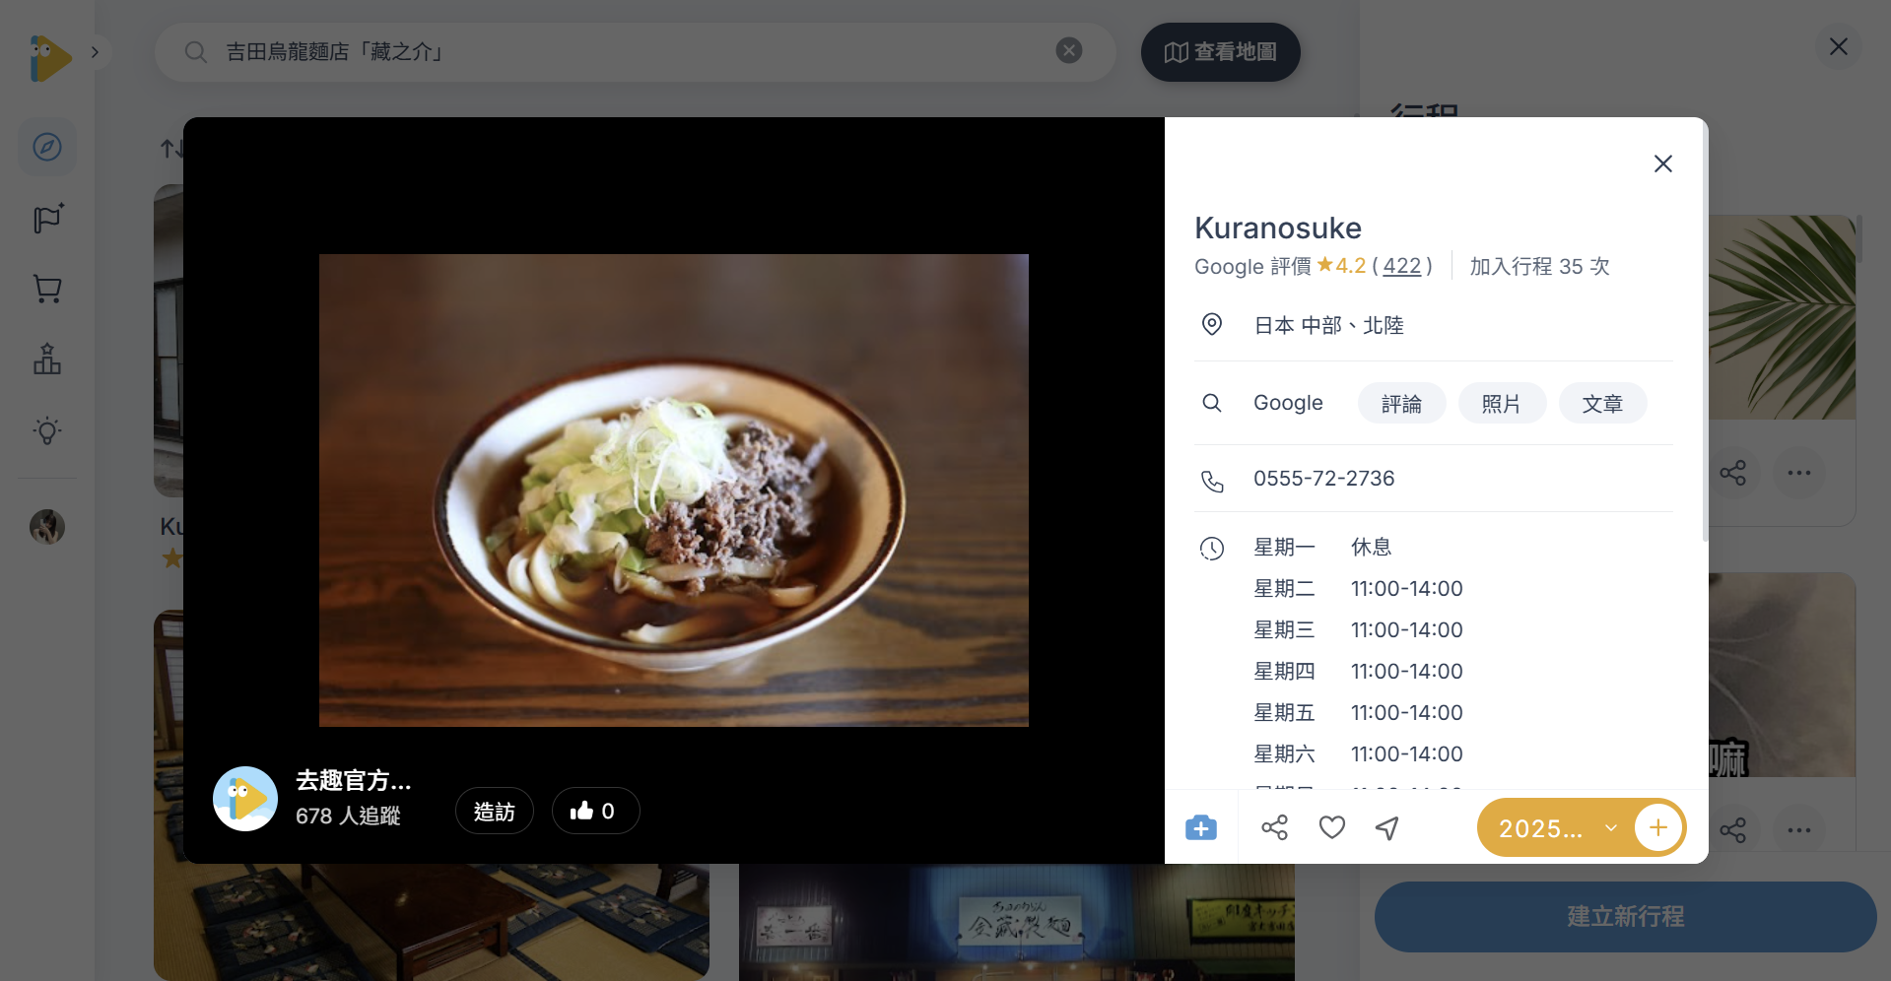Click the 造訪 follow button toggle
This screenshot has height=981, width=1891.
494,810
